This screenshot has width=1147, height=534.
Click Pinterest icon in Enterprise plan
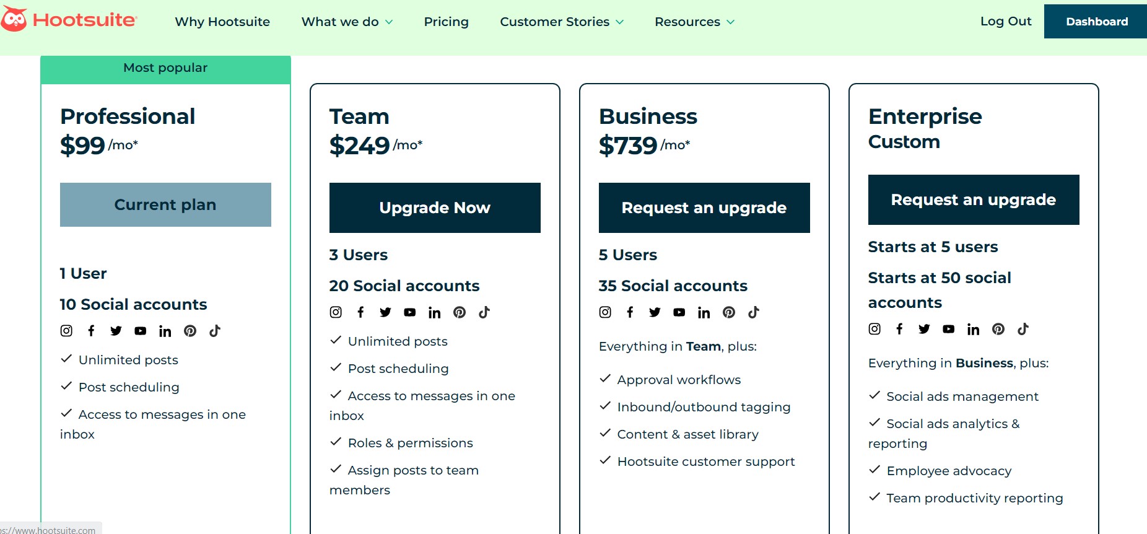pos(998,329)
